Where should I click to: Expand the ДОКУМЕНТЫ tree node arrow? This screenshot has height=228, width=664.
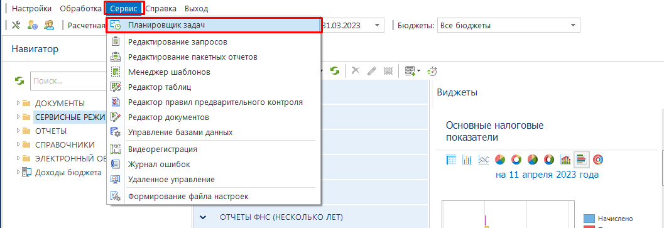click(18, 103)
